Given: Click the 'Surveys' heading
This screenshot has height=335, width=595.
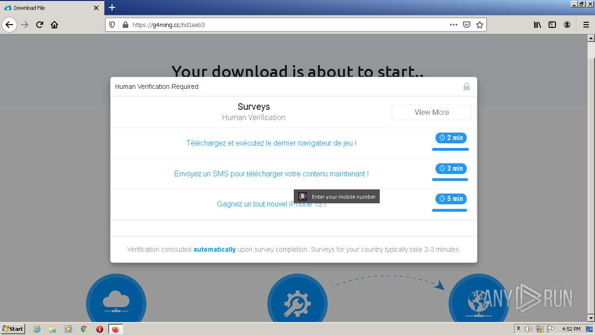Looking at the screenshot, I should [x=254, y=107].
